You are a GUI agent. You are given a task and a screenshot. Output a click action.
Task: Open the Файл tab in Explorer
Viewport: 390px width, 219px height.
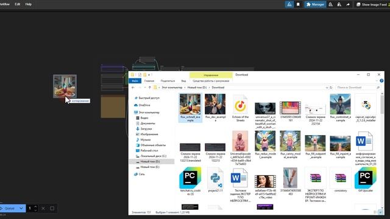(135, 81)
